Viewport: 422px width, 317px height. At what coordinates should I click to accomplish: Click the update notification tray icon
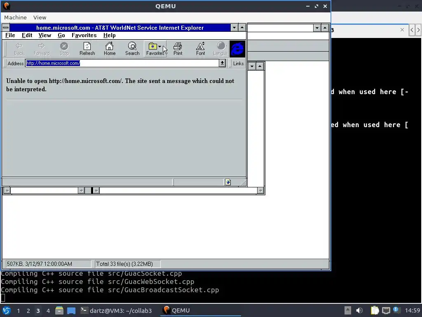396,310
